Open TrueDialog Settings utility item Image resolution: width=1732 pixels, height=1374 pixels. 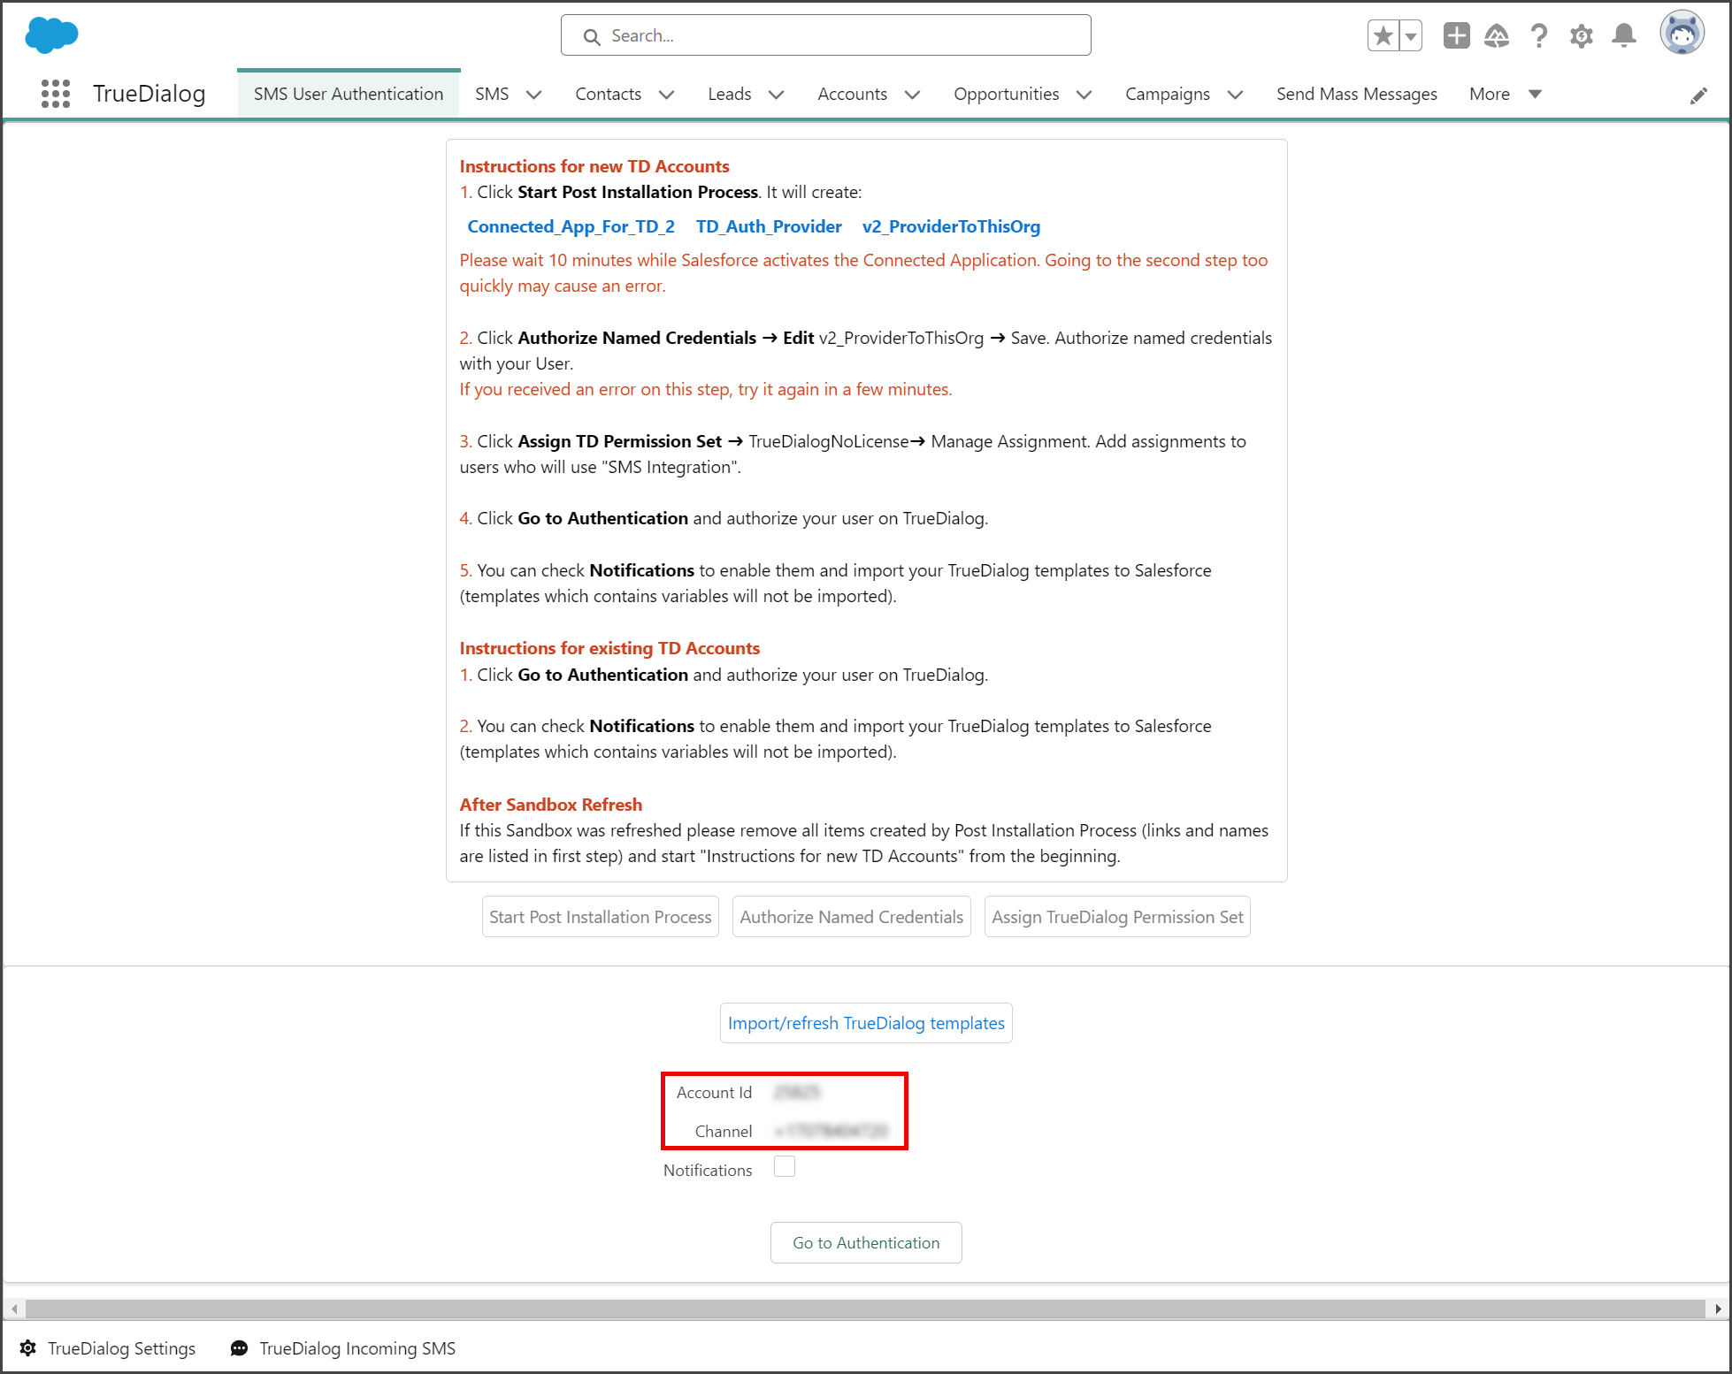point(107,1348)
